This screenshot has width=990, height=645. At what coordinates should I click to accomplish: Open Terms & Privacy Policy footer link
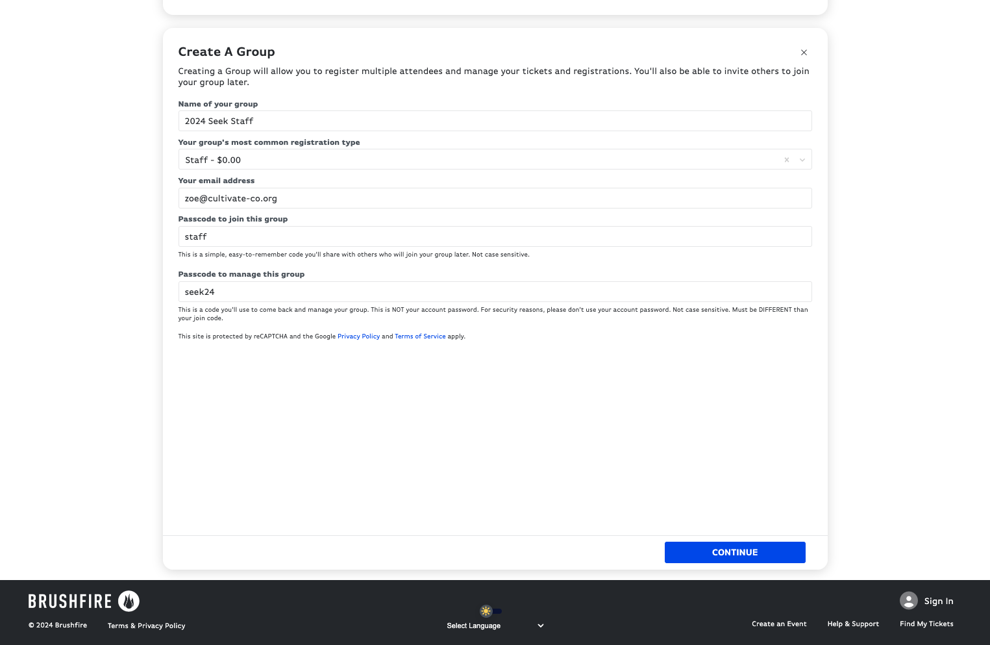pyautogui.click(x=146, y=626)
